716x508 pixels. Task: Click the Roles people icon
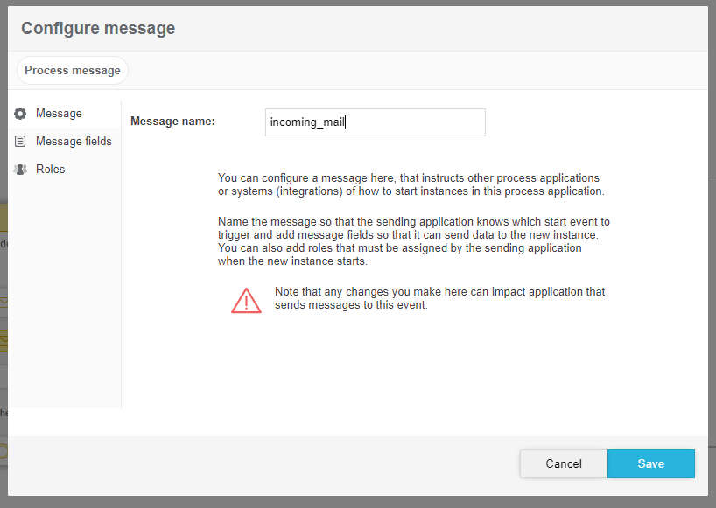tap(19, 169)
